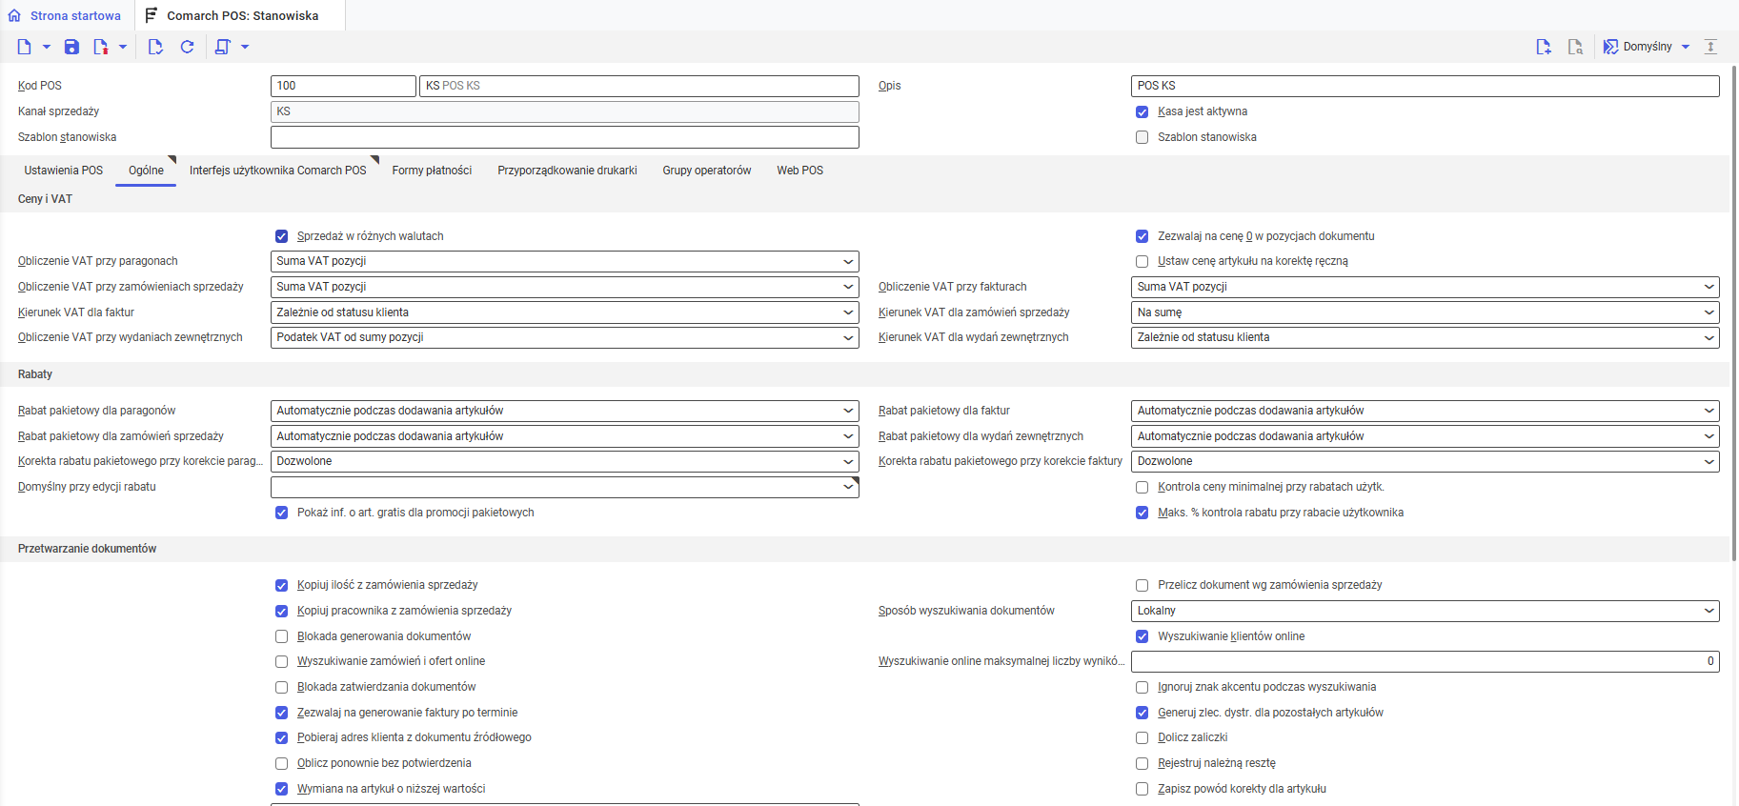Open the arrow beside the red-arrow document icon

(x=122, y=47)
